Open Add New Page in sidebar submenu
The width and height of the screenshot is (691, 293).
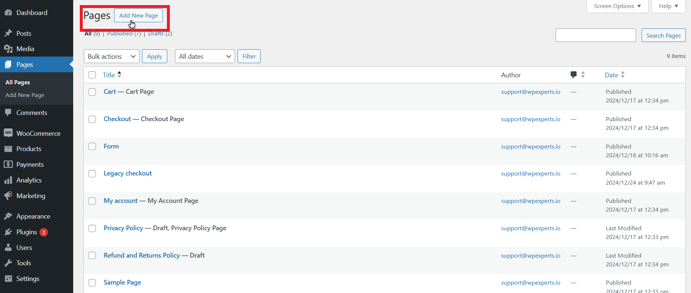click(x=25, y=95)
